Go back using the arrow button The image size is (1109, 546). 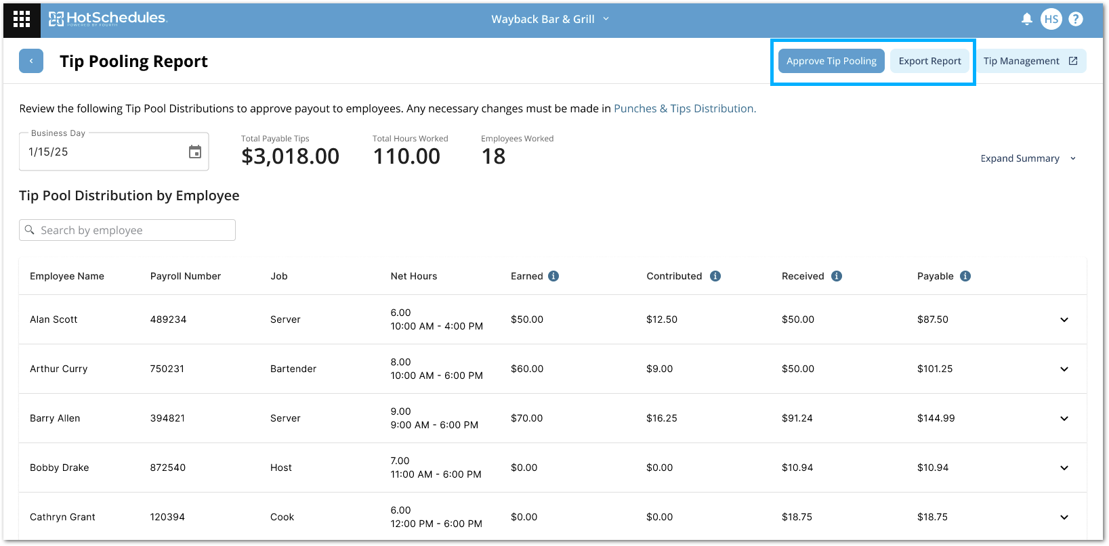[x=31, y=61]
